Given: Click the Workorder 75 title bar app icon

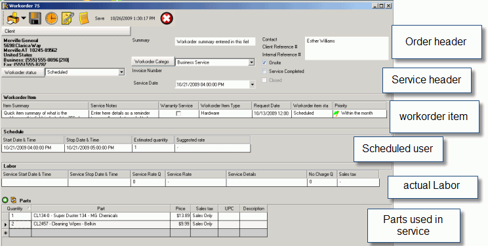Looking at the screenshot, I should tap(5, 6).
